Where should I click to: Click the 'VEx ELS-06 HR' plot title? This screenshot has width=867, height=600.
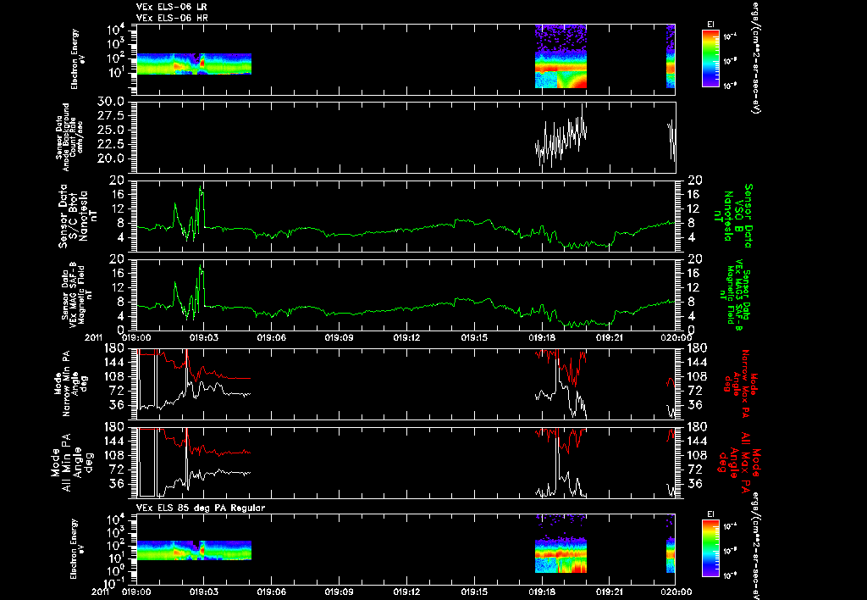(171, 19)
